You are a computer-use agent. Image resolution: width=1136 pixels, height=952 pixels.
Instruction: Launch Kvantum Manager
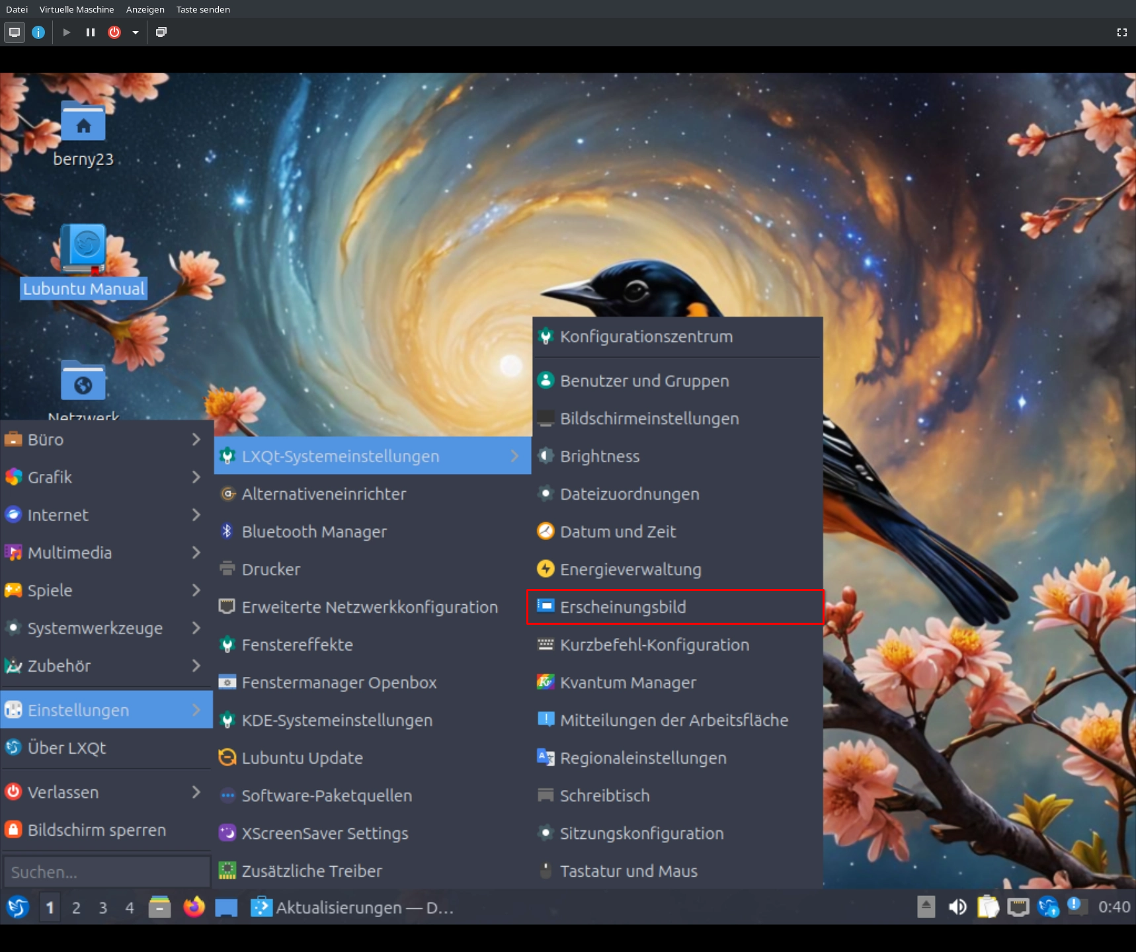tap(678, 682)
